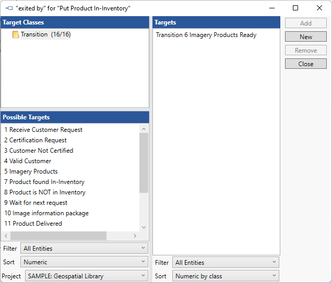Viewport: 332px width, 283px height.
Task: Pick 5 Imagery Products from list
Action: [x=31, y=171]
